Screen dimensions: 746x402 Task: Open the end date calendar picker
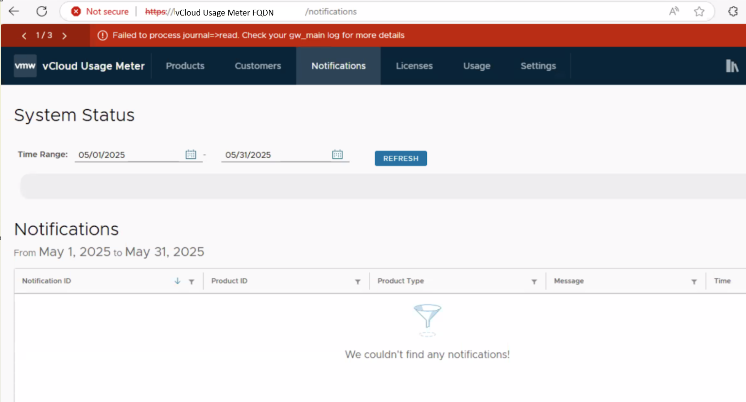[337, 154]
